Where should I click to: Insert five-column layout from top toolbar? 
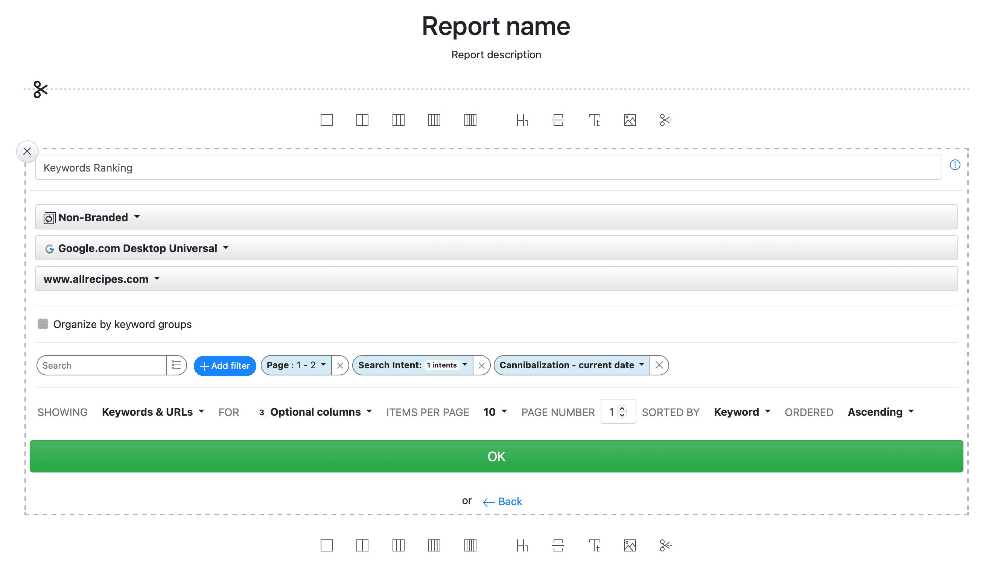pyautogui.click(x=470, y=120)
